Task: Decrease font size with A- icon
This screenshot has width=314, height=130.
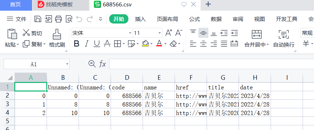Action: coord(179,33)
